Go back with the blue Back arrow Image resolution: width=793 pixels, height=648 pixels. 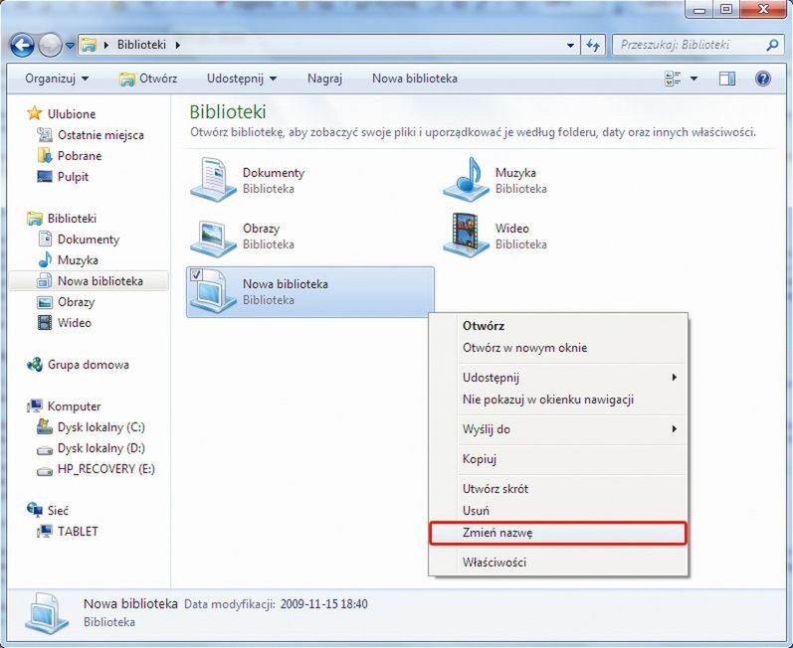click(22, 46)
